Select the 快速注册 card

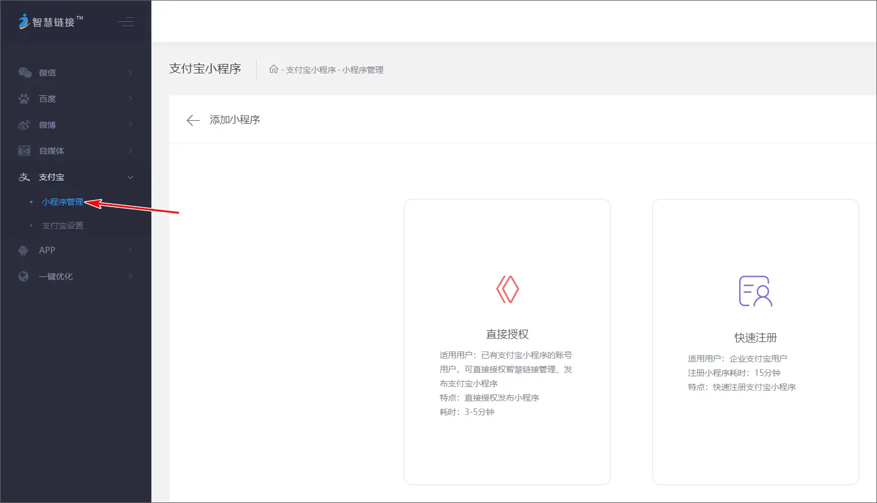pyautogui.click(x=755, y=341)
